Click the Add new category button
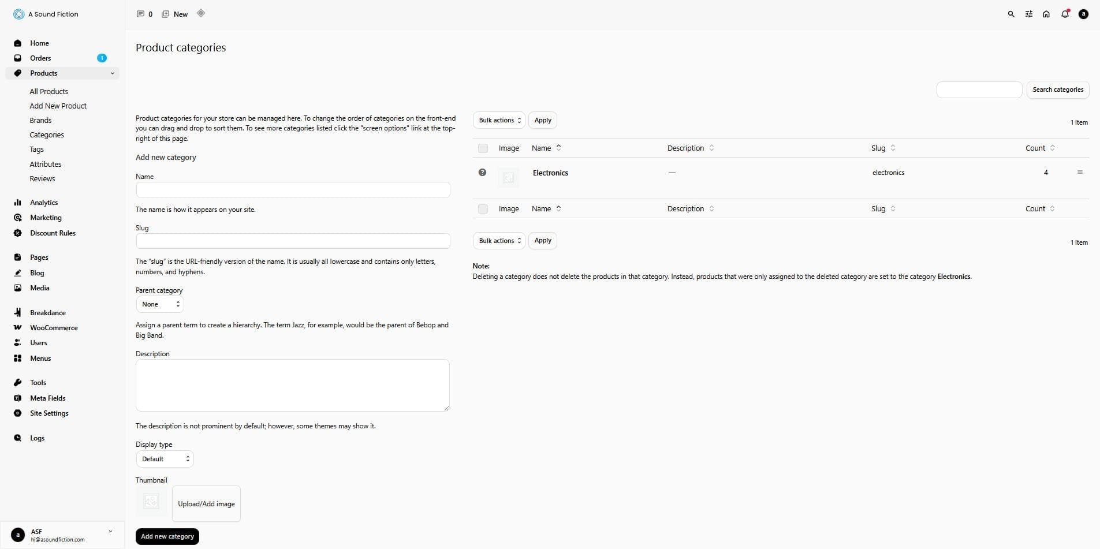 pos(167,536)
